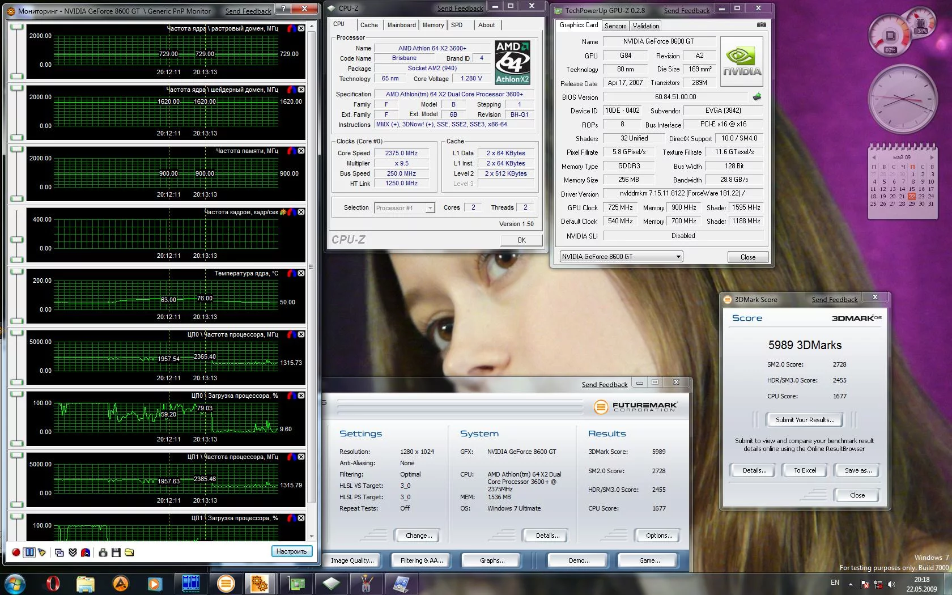Toggle the color icon on CPU0 load graph
The image size is (952, 595).
[291, 396]
